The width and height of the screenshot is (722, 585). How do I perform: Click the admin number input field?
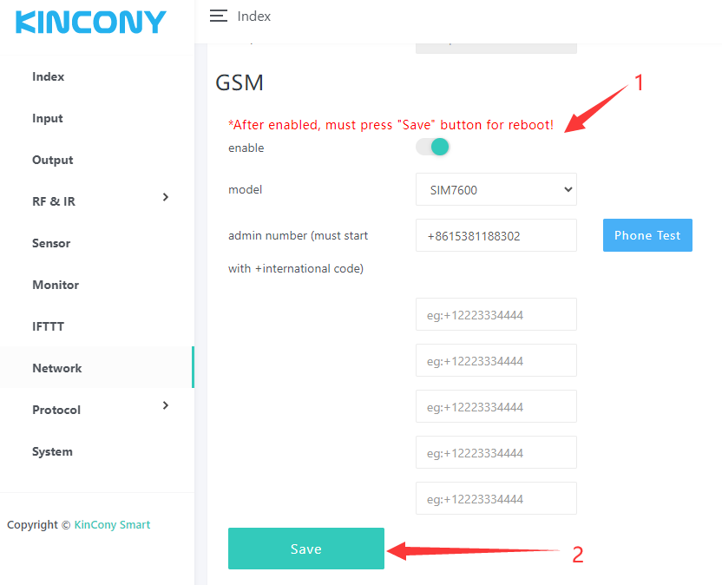(496, 235)
